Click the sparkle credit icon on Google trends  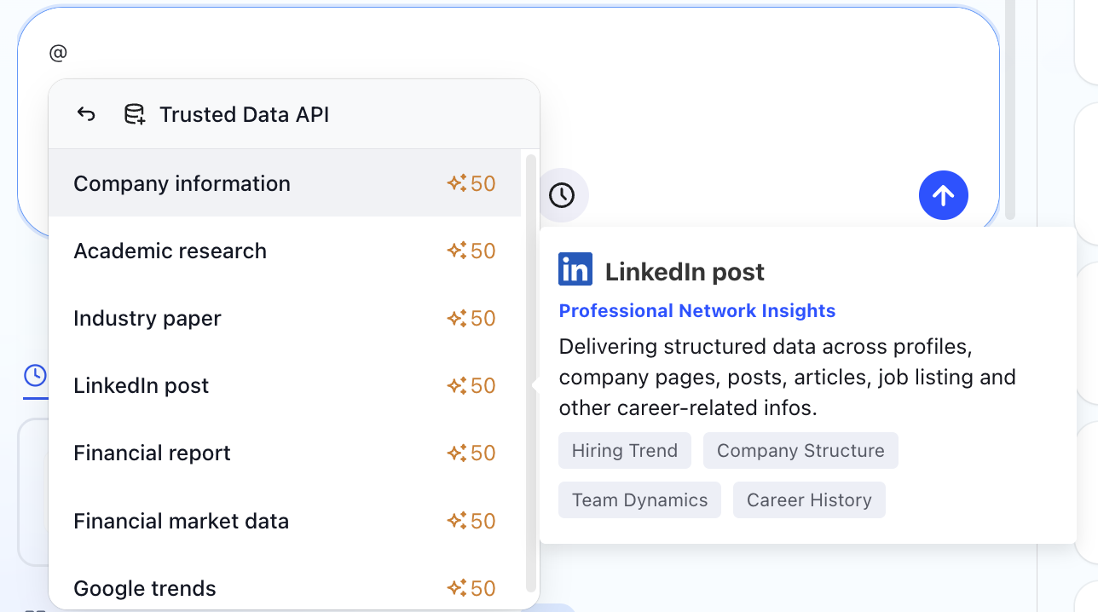coord(457,588)
